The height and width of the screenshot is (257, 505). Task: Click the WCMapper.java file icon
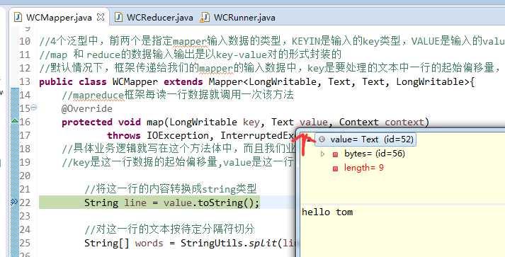click(18, 17)
